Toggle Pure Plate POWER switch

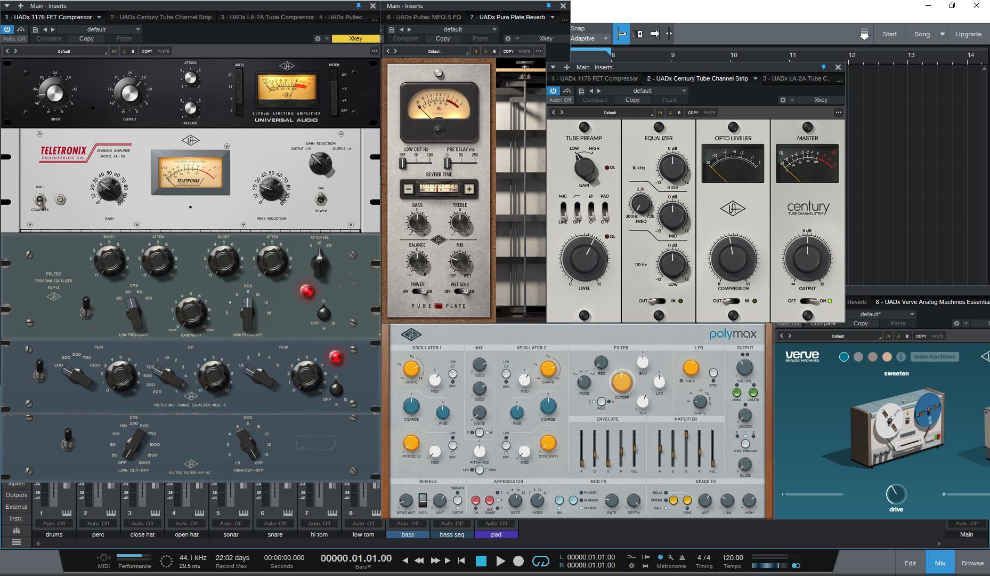[418, 291]
